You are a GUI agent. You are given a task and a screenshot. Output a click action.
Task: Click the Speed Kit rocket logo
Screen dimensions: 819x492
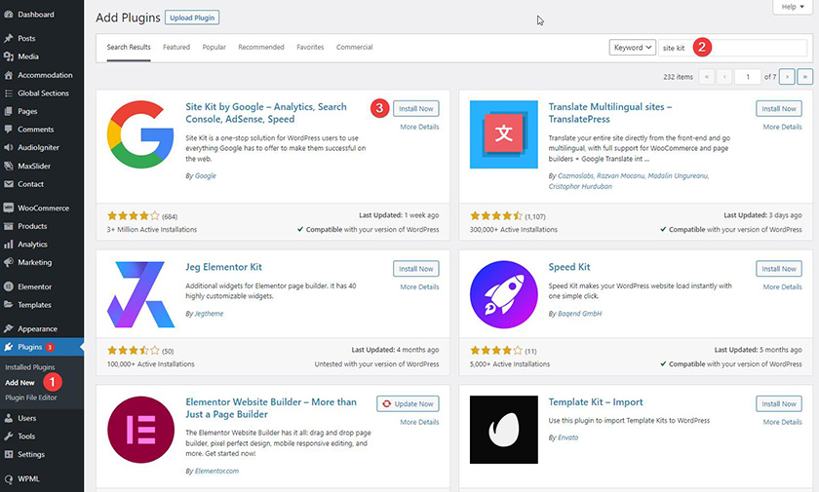pos(503,294)
